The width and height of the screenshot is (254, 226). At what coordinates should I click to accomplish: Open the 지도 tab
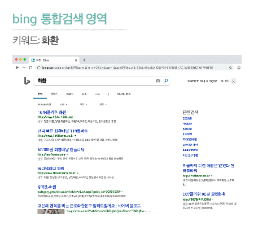point(84,94)
